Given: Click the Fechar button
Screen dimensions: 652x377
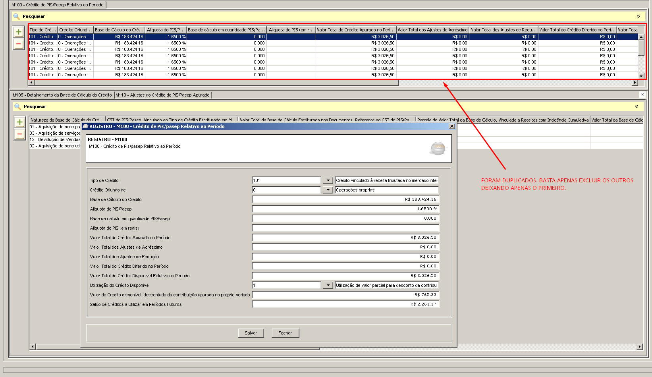Looking at the screenshot, I should 285,333.
